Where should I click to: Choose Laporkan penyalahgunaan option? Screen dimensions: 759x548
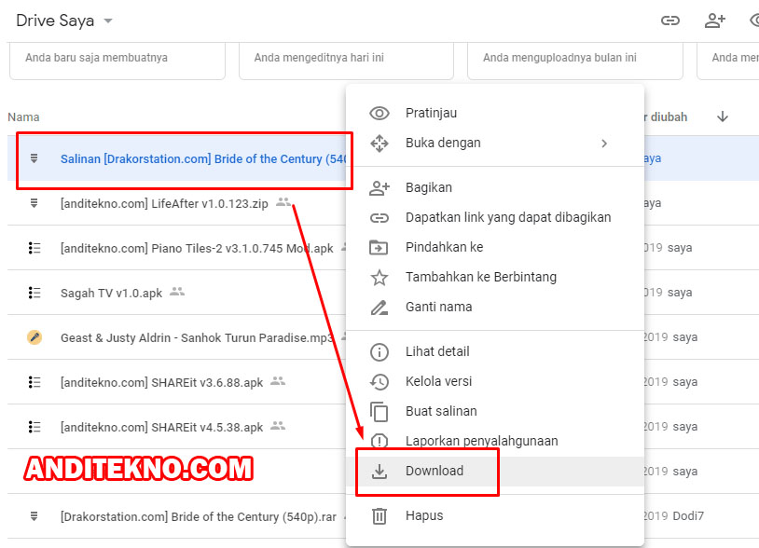click(481, 441)
